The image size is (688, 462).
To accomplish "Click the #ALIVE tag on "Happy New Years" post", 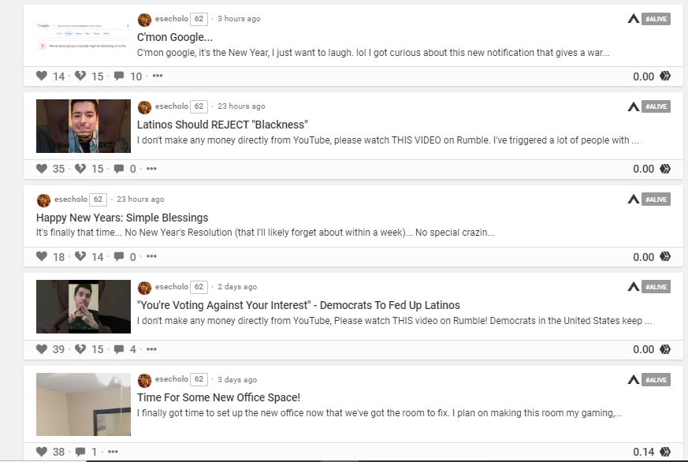I will 656,199.
